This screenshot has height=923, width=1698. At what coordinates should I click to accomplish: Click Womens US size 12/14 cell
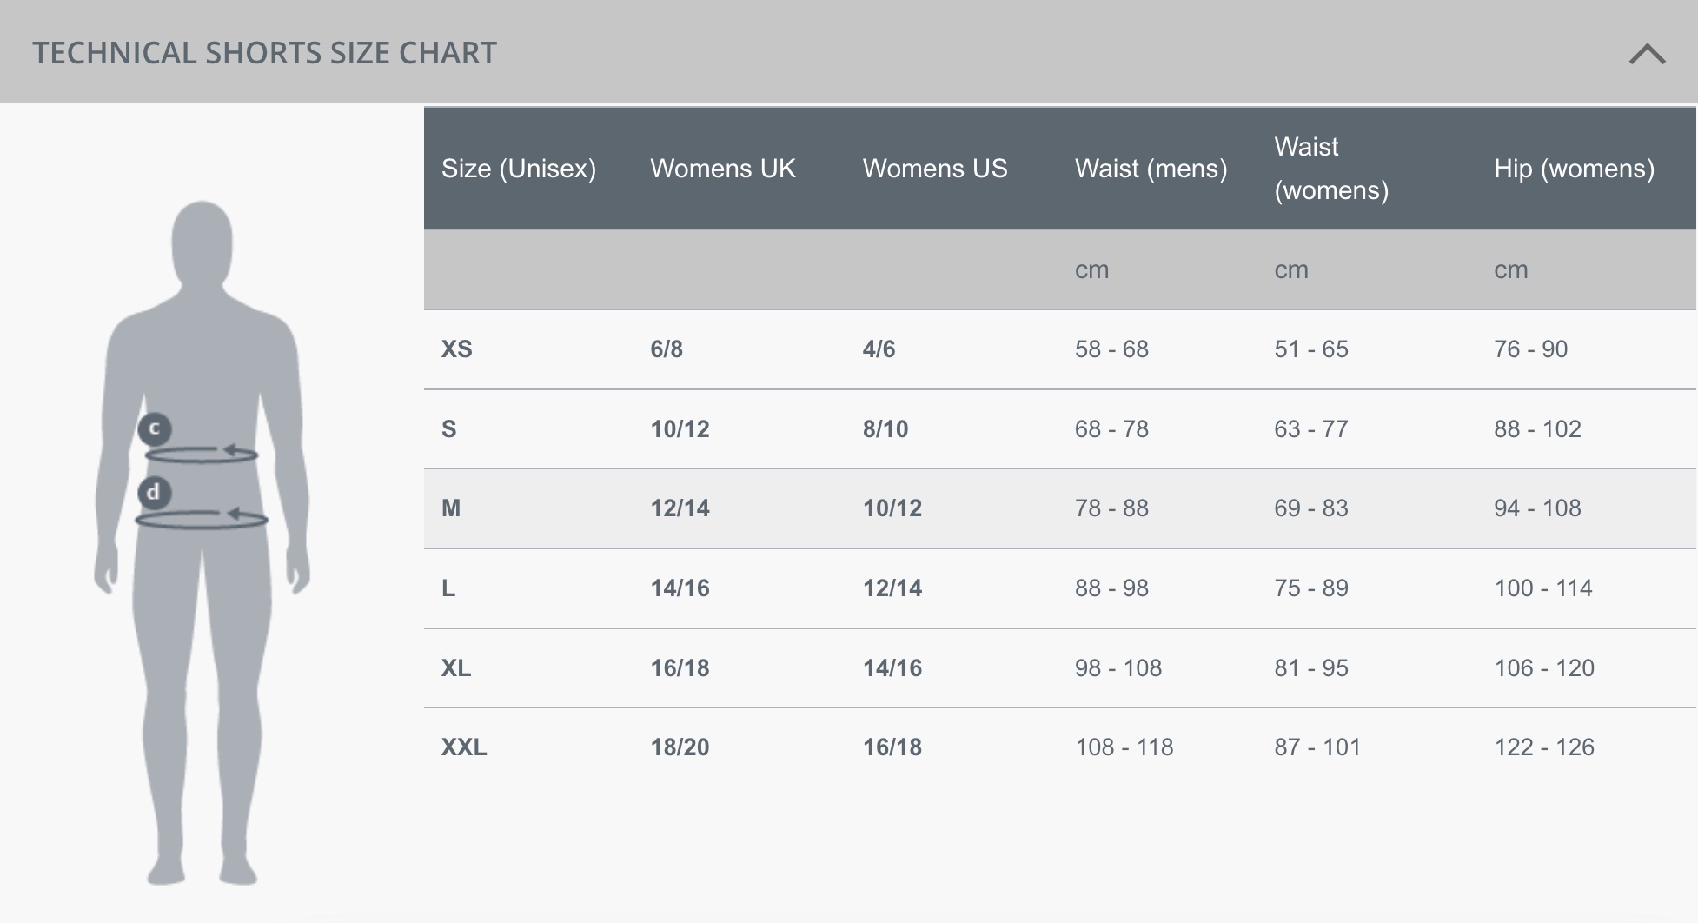tap(892, 588)
